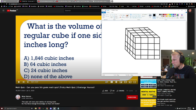This screenshot has height=110, width=196.
Task: Open Quick Access Toolbar customize arrow in Paint
Action: click(x=110, y=10)
